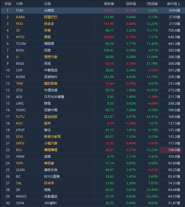Click the 序號 column header

click(x=8, y=4)
